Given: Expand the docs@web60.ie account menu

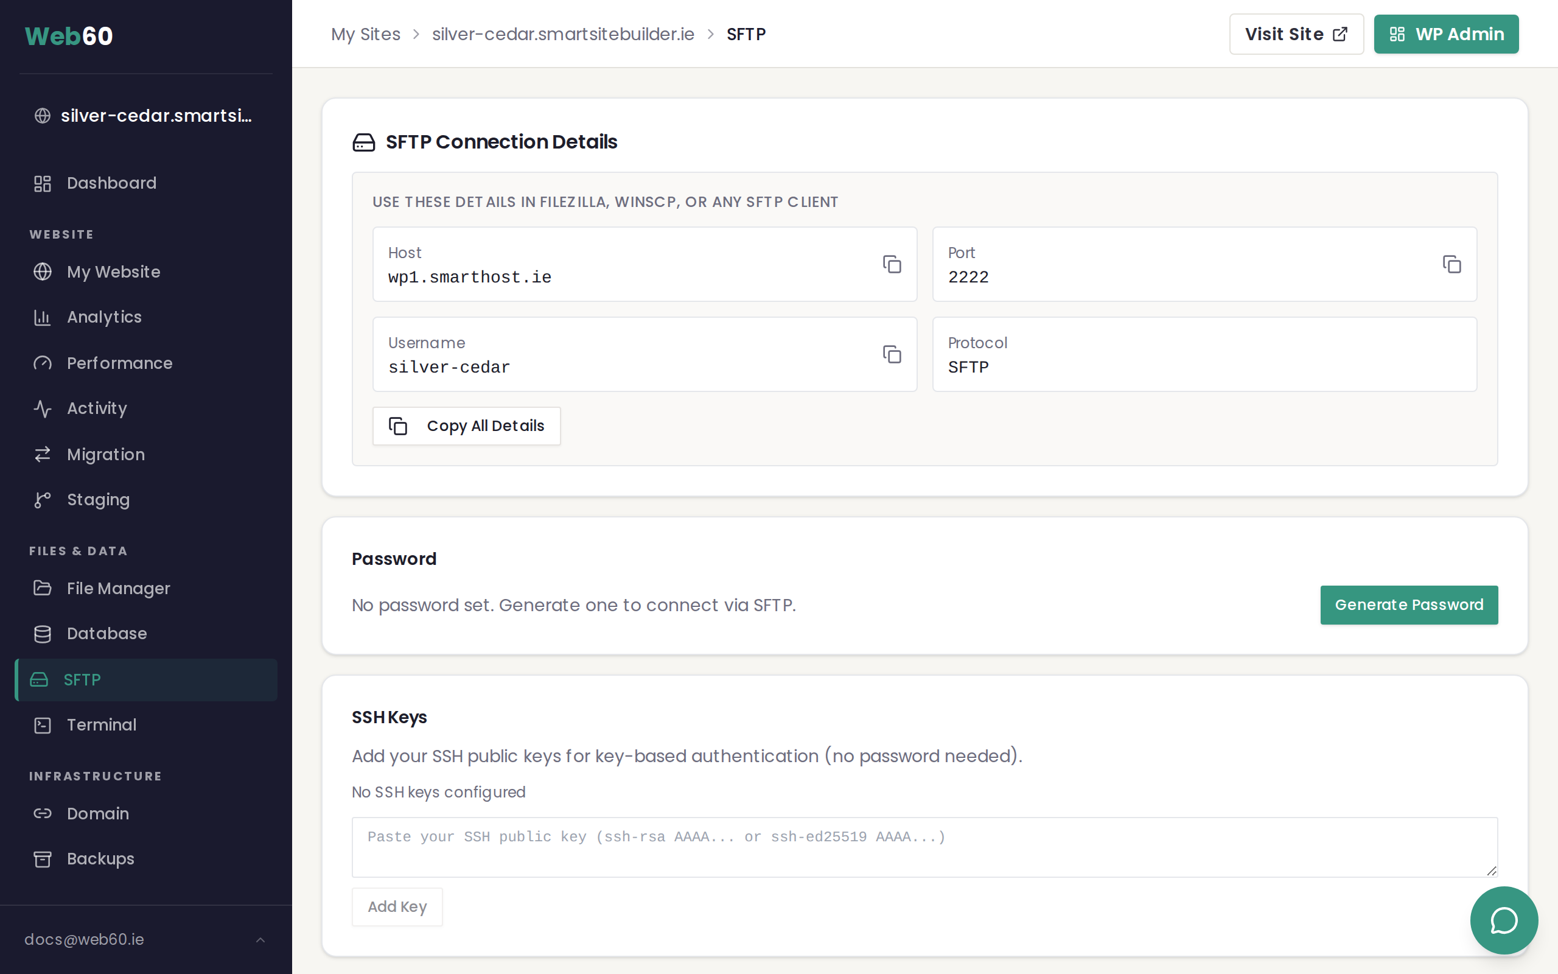Looking at the screenshot, I should tap(145, 939).
